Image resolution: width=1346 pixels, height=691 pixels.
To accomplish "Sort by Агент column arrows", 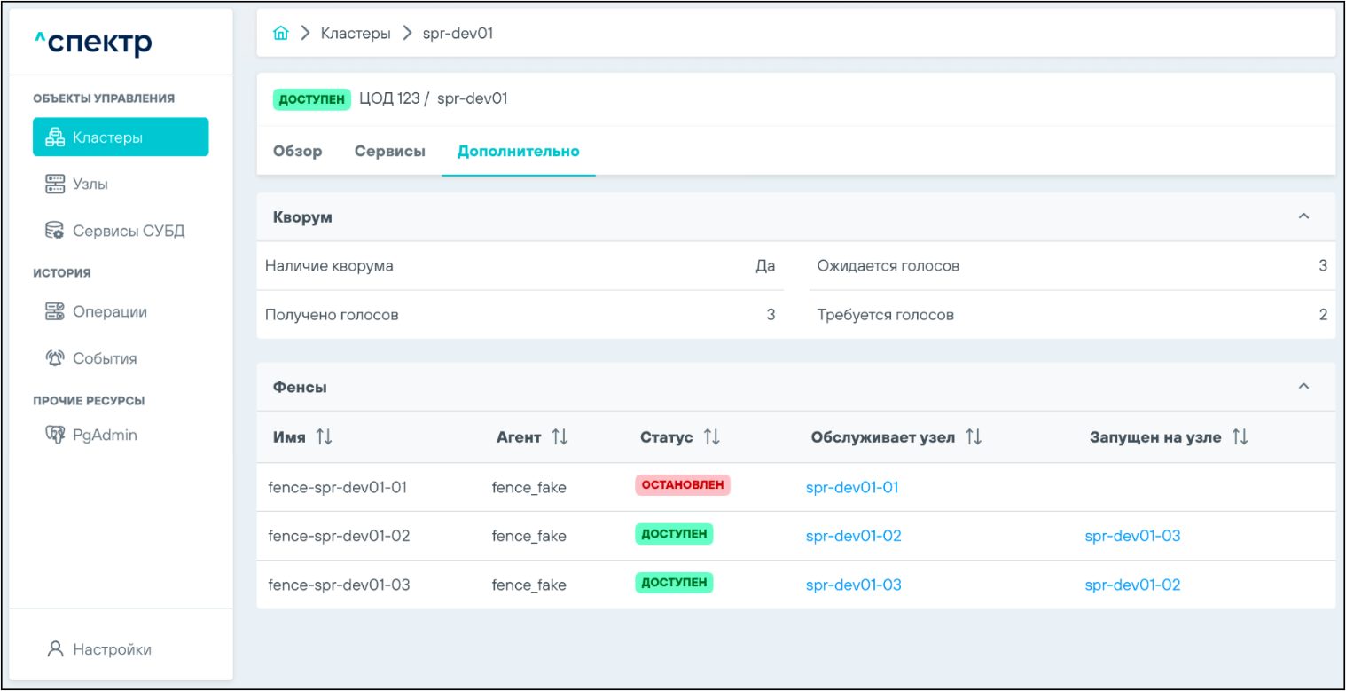I will click(560, 437).
